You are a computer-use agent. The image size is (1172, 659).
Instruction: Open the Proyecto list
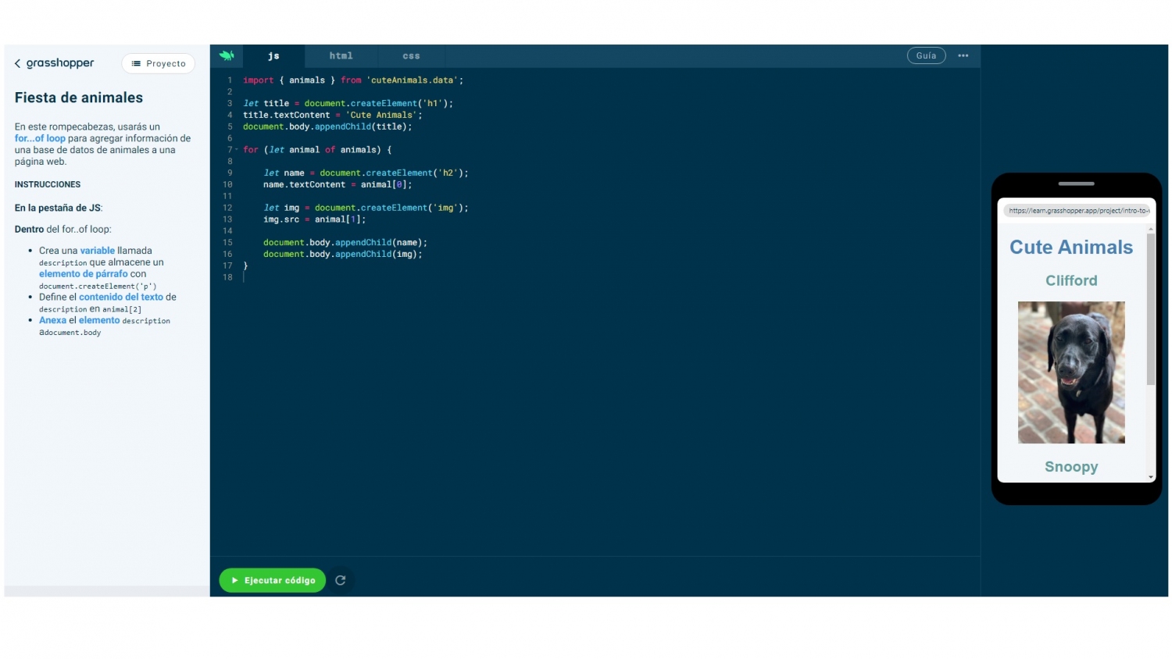(159, 63)
